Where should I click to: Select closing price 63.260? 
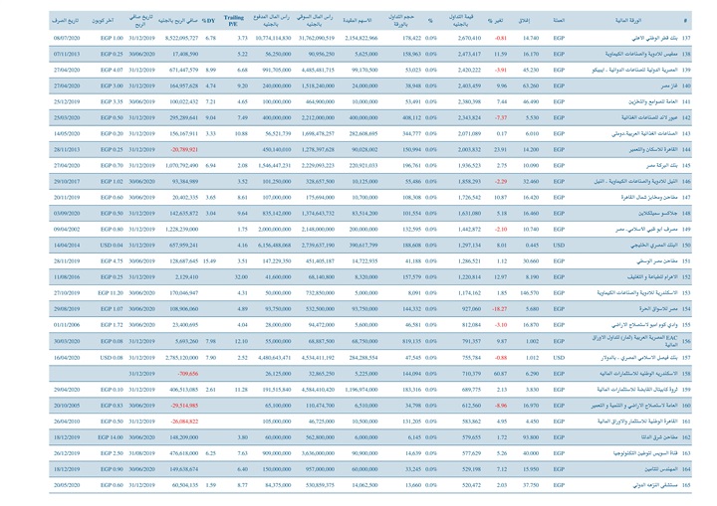point(531,86)
